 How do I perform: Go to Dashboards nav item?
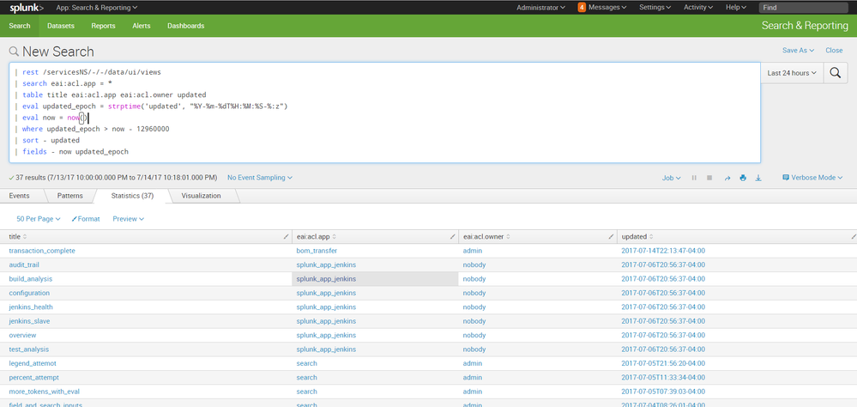[x=186, y=26]
